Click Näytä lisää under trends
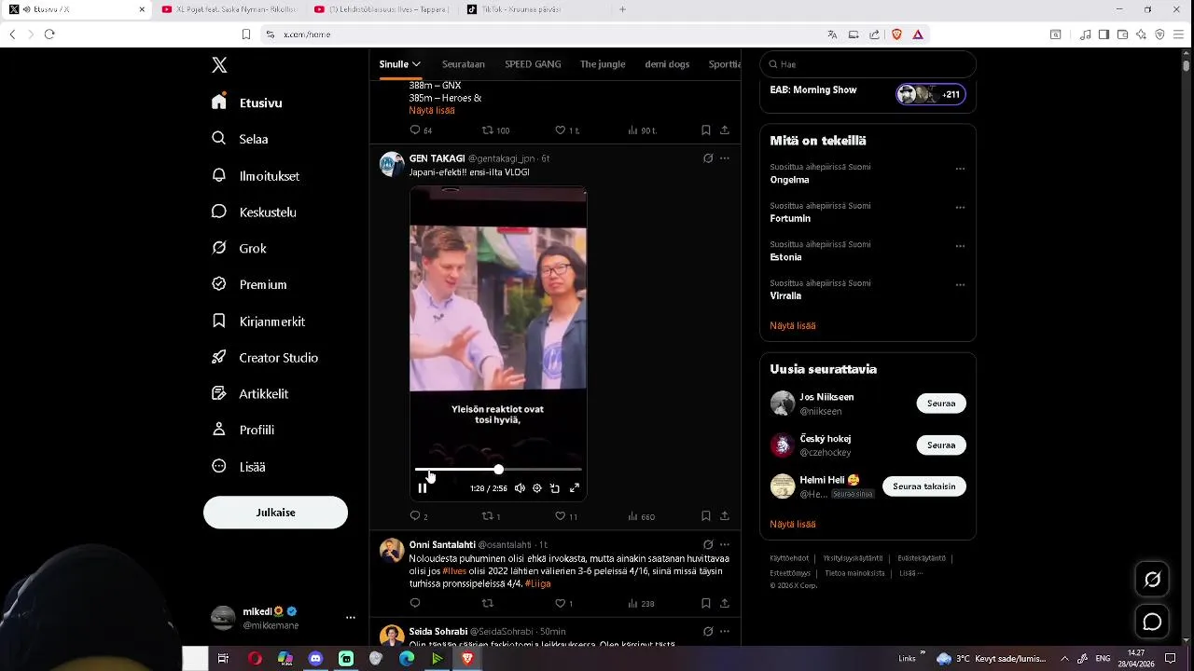Image resolution: width=1194 pixels, height=671 pixels. (x=793, y=325)
